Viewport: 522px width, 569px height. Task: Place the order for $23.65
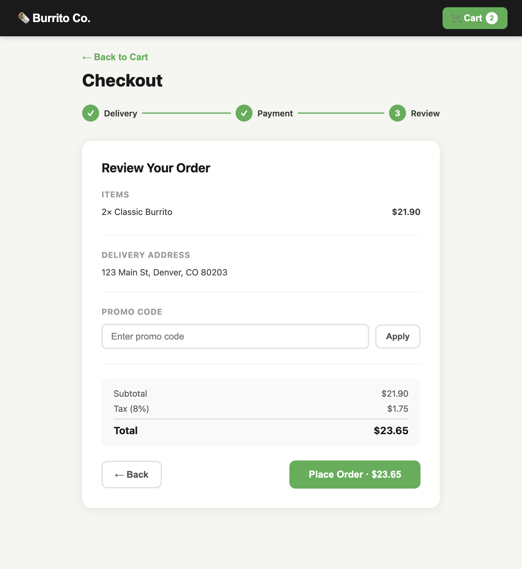(x=355, y=474)
